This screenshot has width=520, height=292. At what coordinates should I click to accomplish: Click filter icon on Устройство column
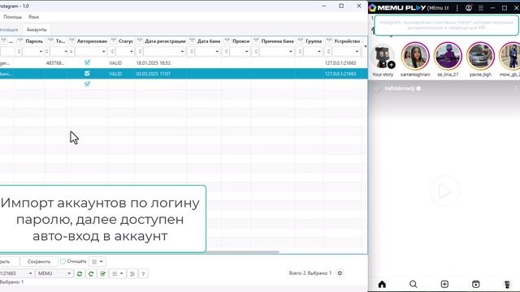coord(329,41)
